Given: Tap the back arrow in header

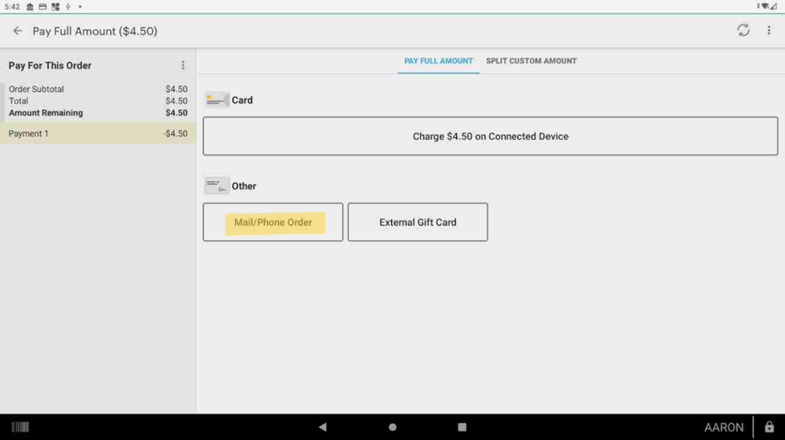Looking at the screenshot, I should 18,31.
